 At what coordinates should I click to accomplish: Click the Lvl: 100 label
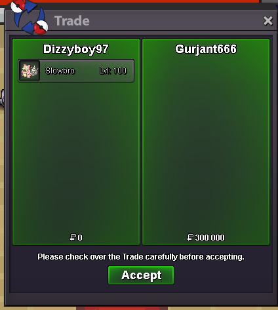[113, 71]
